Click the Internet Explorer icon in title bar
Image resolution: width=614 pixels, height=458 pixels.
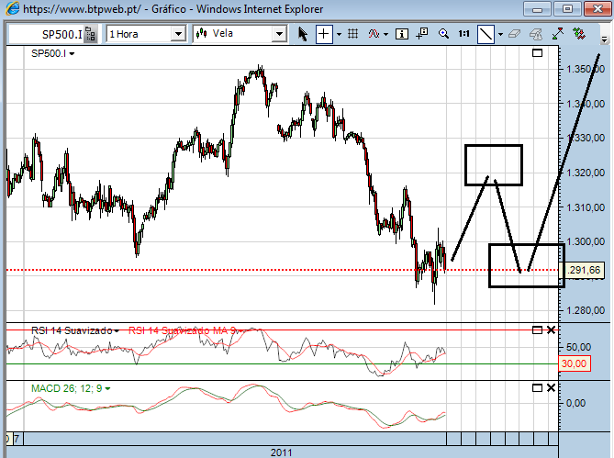point(12,9)
